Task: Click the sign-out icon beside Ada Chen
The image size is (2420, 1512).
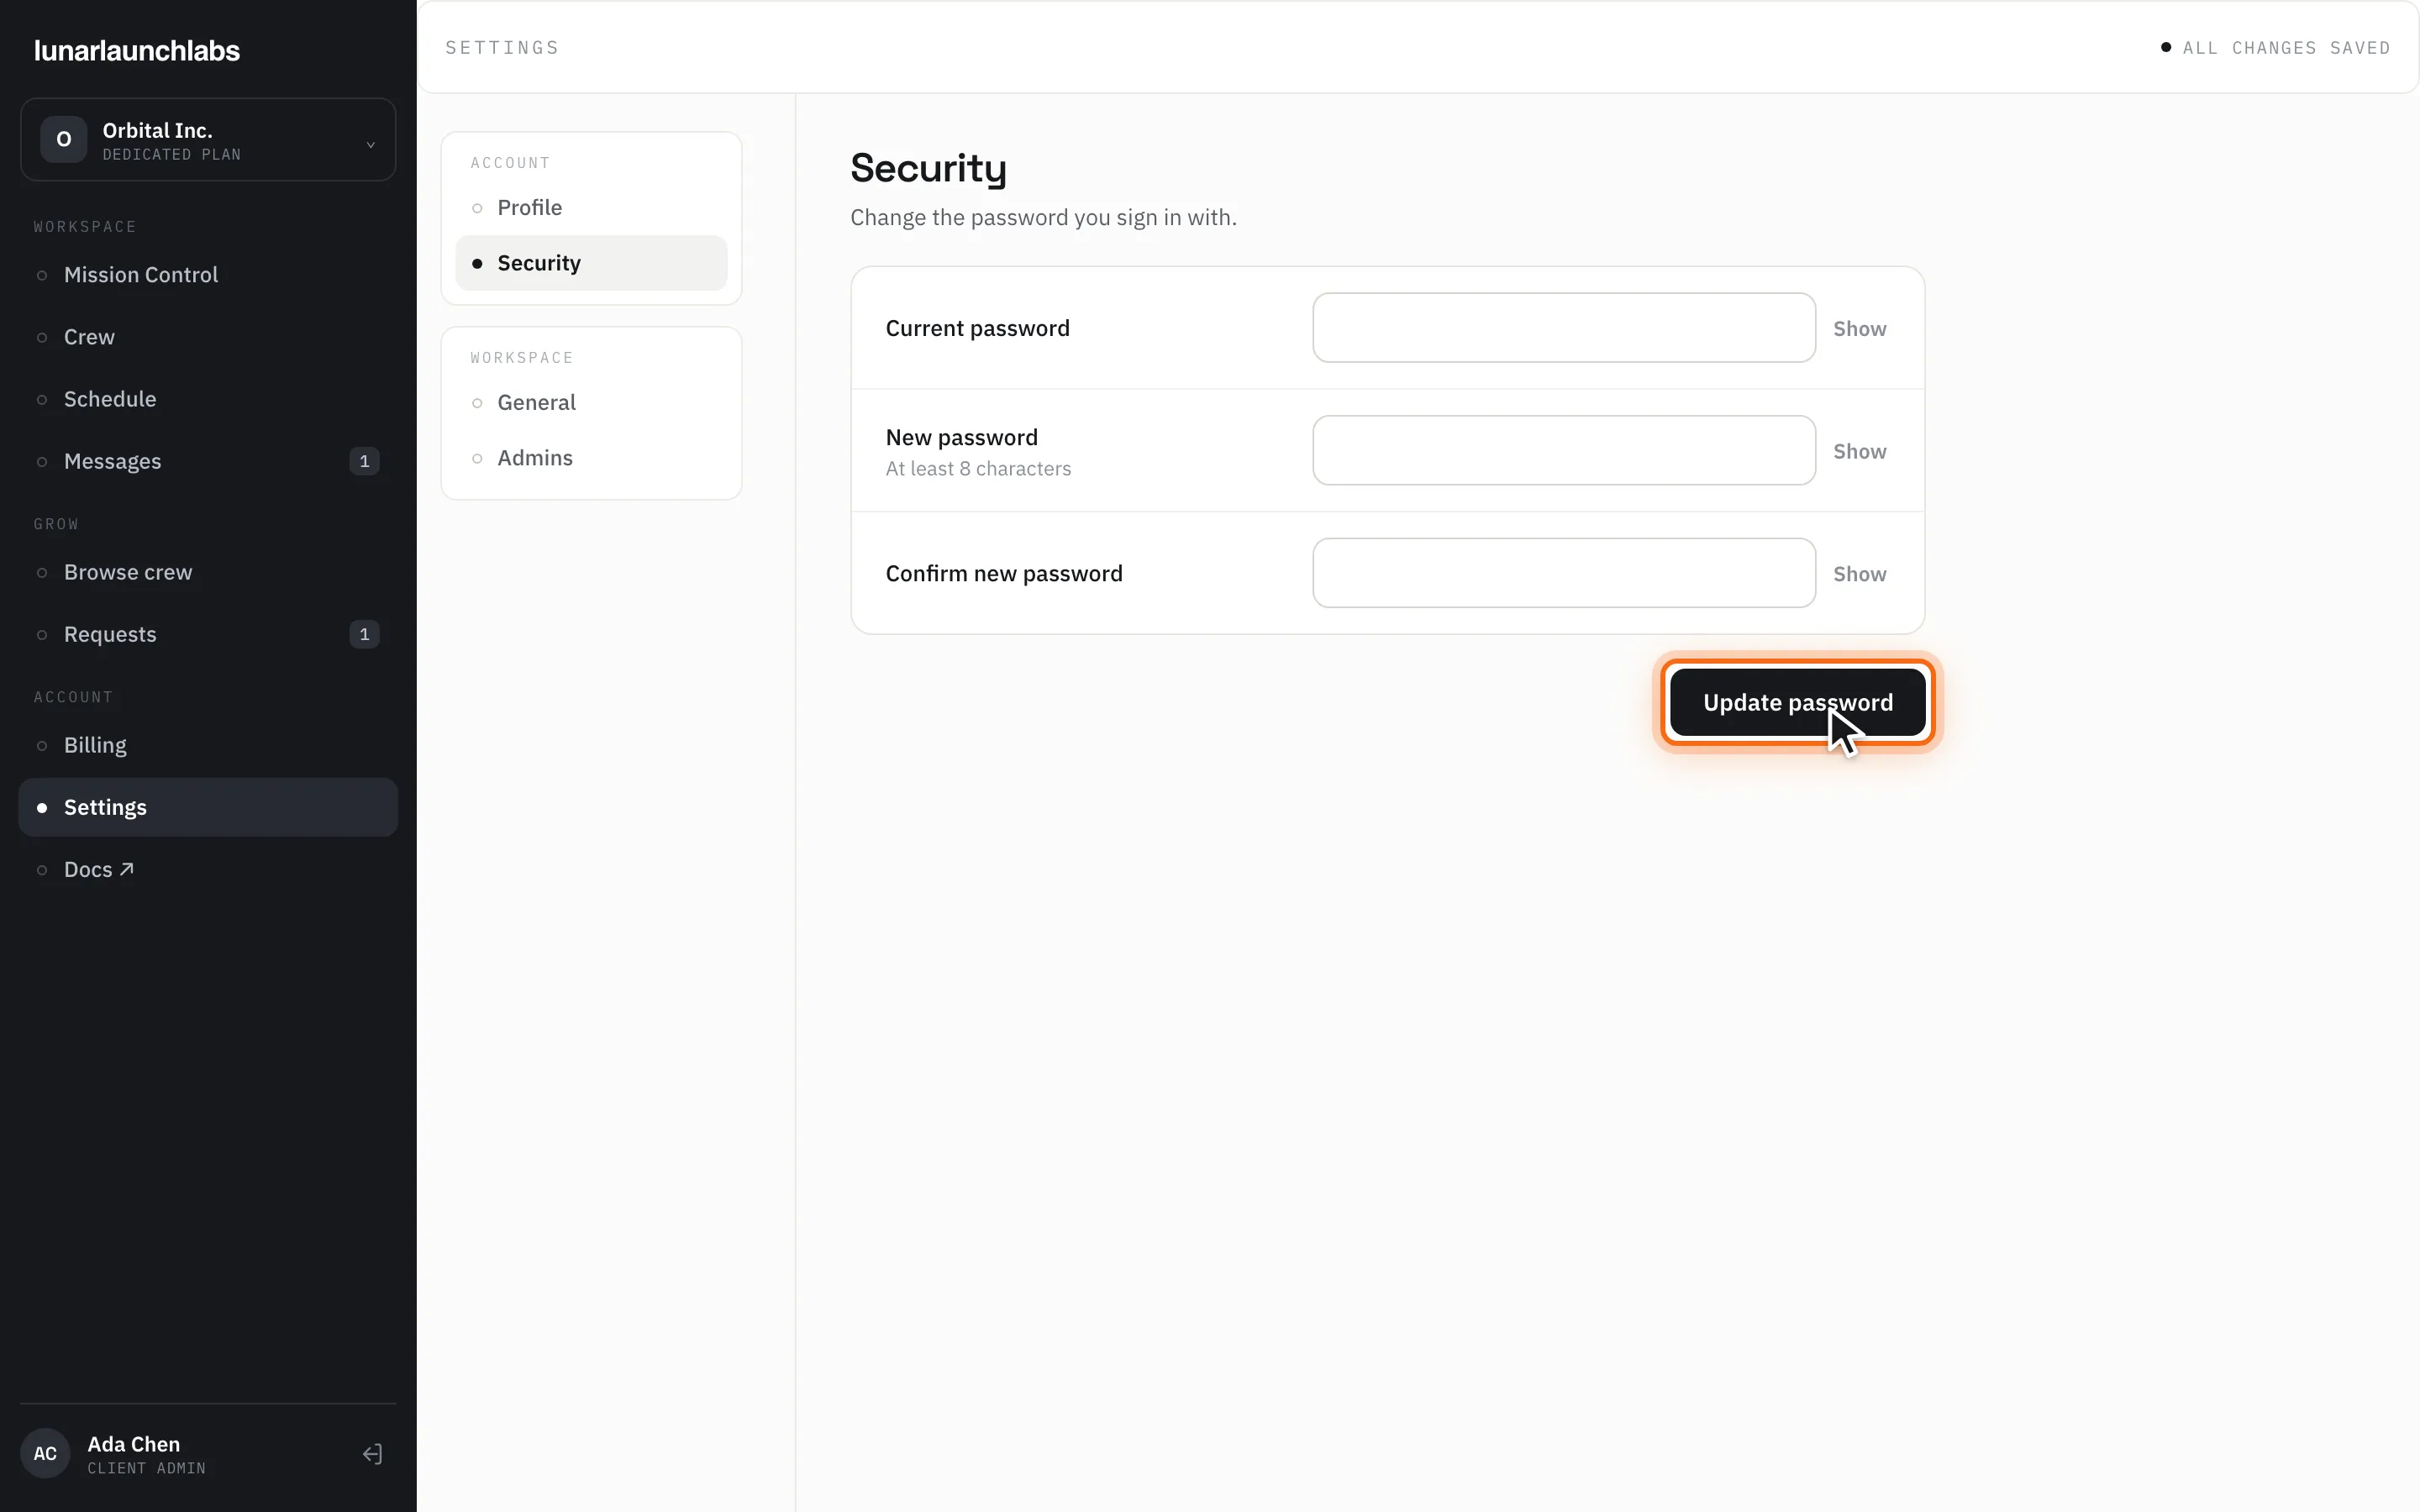Action: coord(372,1454)
